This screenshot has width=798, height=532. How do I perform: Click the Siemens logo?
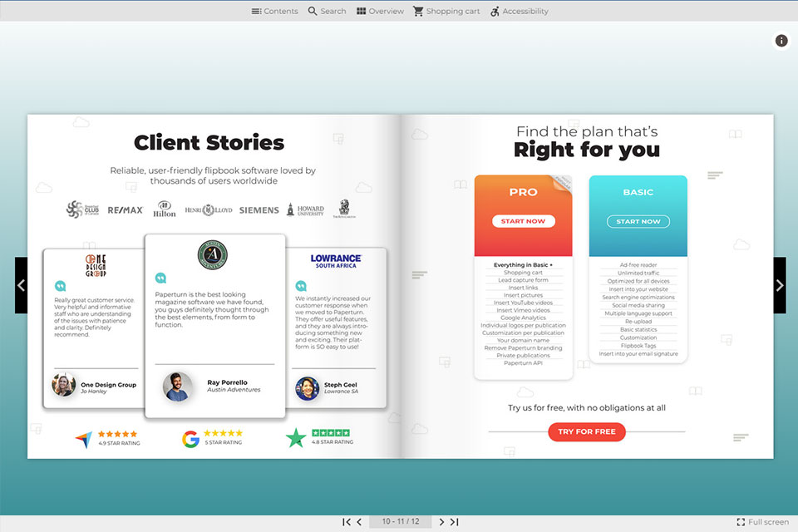tap(259, 209)
